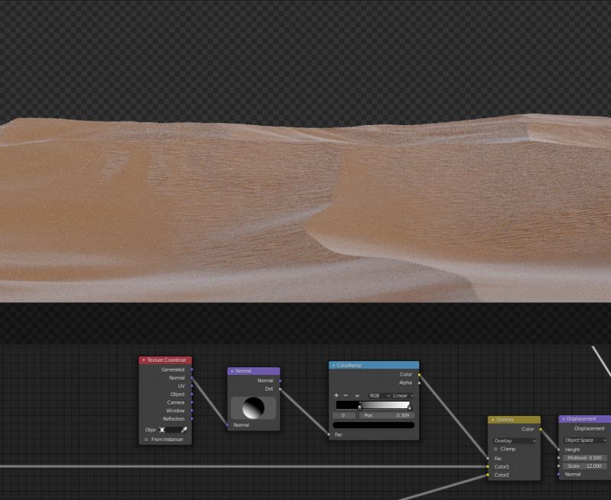Click the Displacement output socket on the Displacement node
Viewport: 611px width, 500px height.
tap(609, 429)
